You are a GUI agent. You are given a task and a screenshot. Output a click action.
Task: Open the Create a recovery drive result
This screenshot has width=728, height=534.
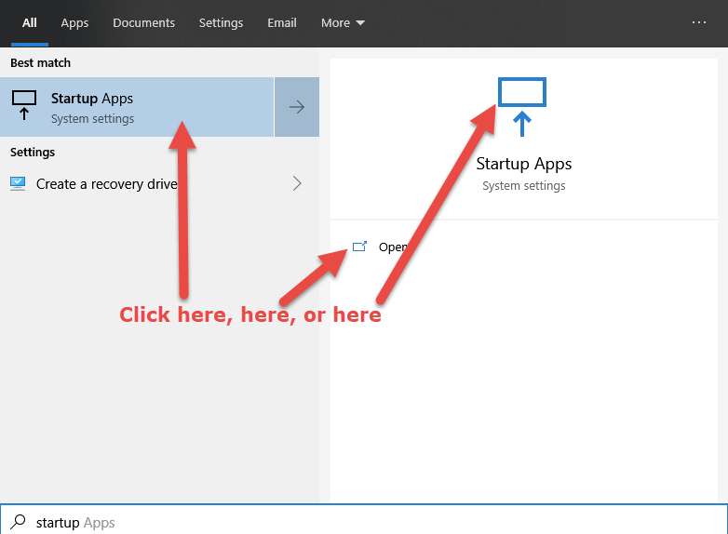pyautogui.click(x=160, y=184)
